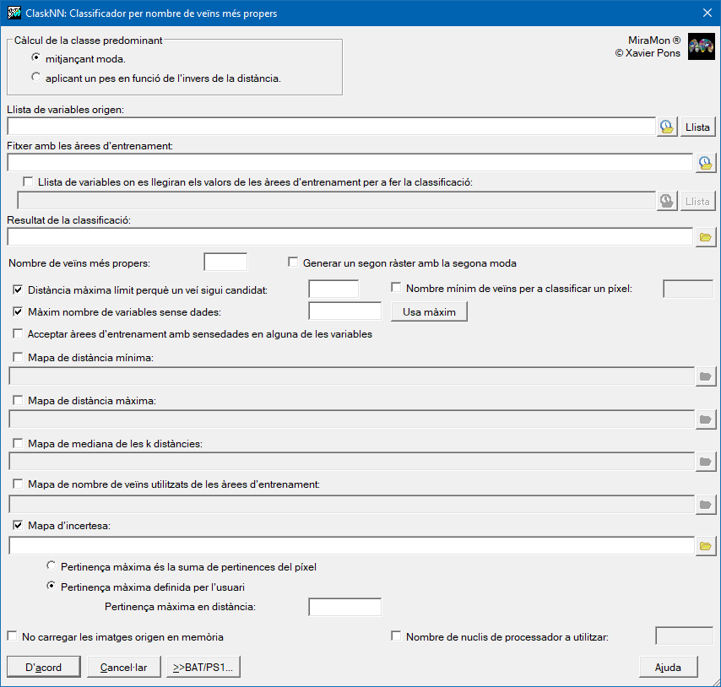This screenshot has height=687, width=721.
Task: Toggle 'Mapa de distància mínima' checkbox
Action: point(19,358)
